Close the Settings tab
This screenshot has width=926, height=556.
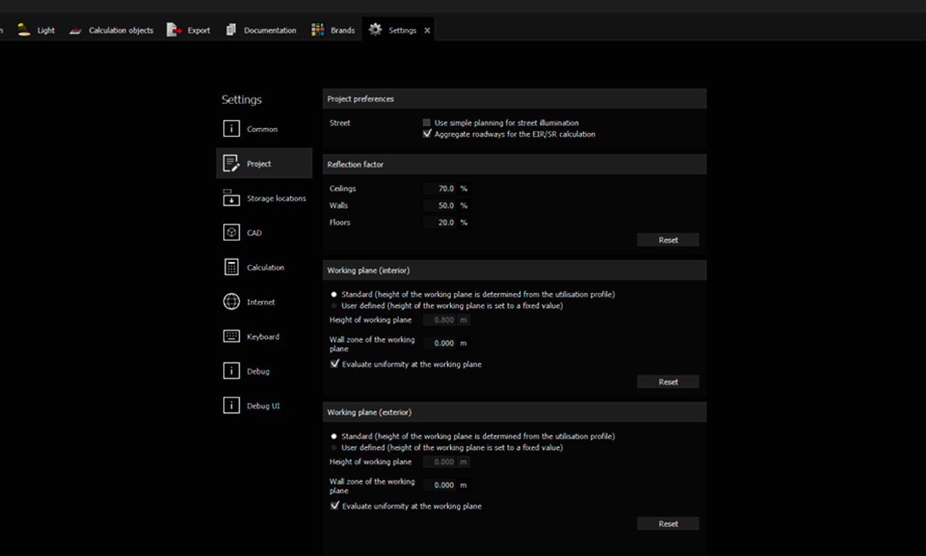(x=428, y=30)
